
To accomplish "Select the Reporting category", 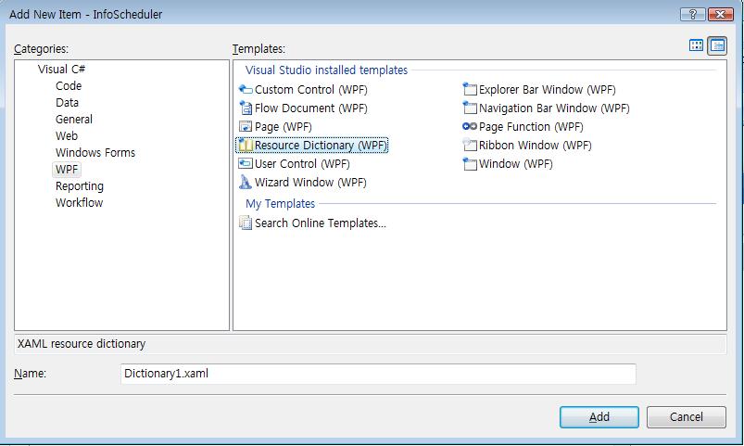I will pos(80,186).
